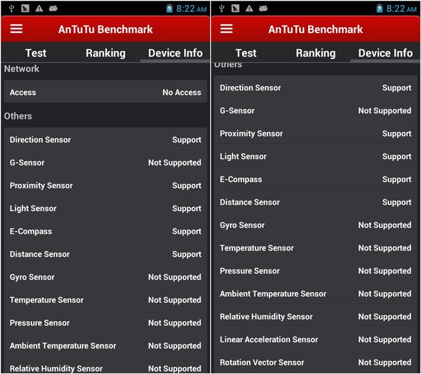Tap Proximity Sensor row in left screen
Image resolution: width=421 pixels, height=374 pixels.
[106, 185]
